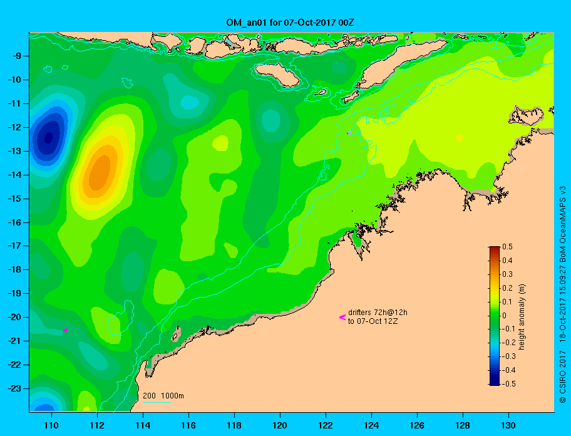571x436 pixels.
Task: Click the 0.3 value on the colorbar
Action: click(x=507, y=274)
